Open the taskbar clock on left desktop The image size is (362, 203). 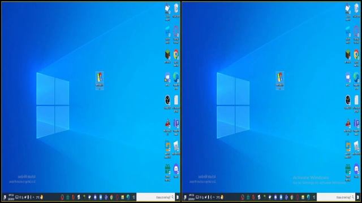tap(11, 197)
